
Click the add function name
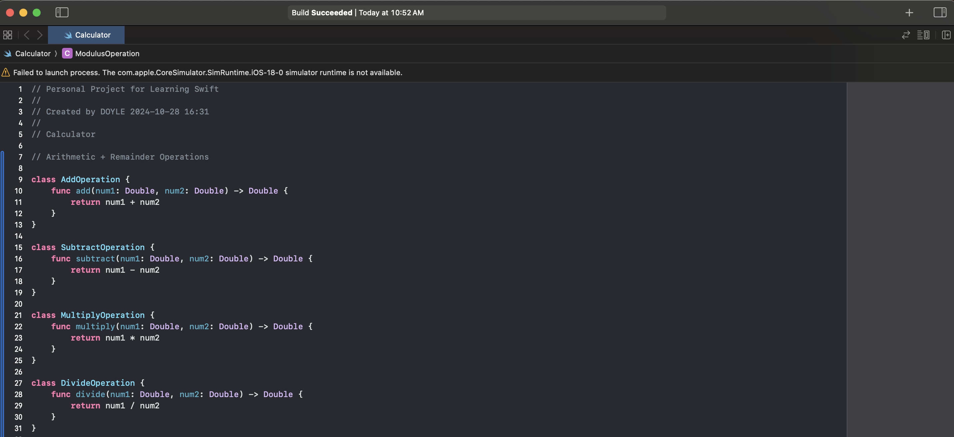click(83, 191)
